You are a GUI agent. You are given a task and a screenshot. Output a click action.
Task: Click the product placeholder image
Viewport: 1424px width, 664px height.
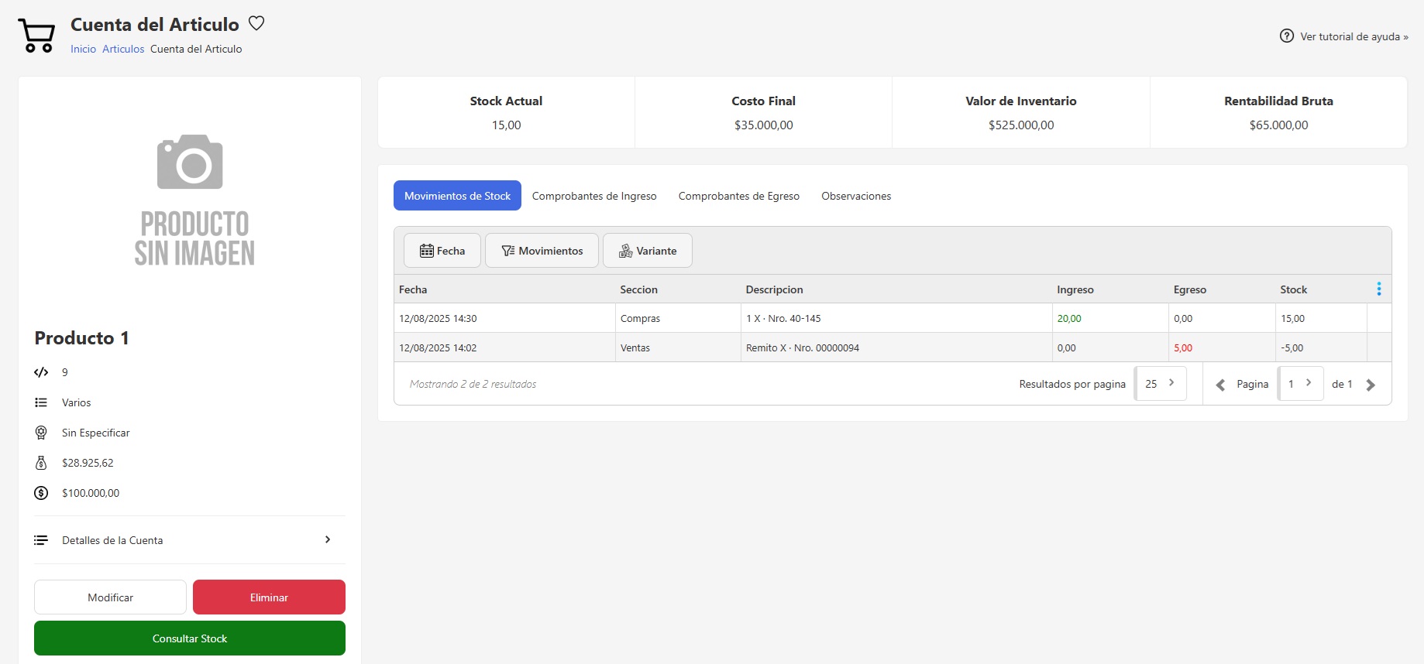(x=191, y=200)
